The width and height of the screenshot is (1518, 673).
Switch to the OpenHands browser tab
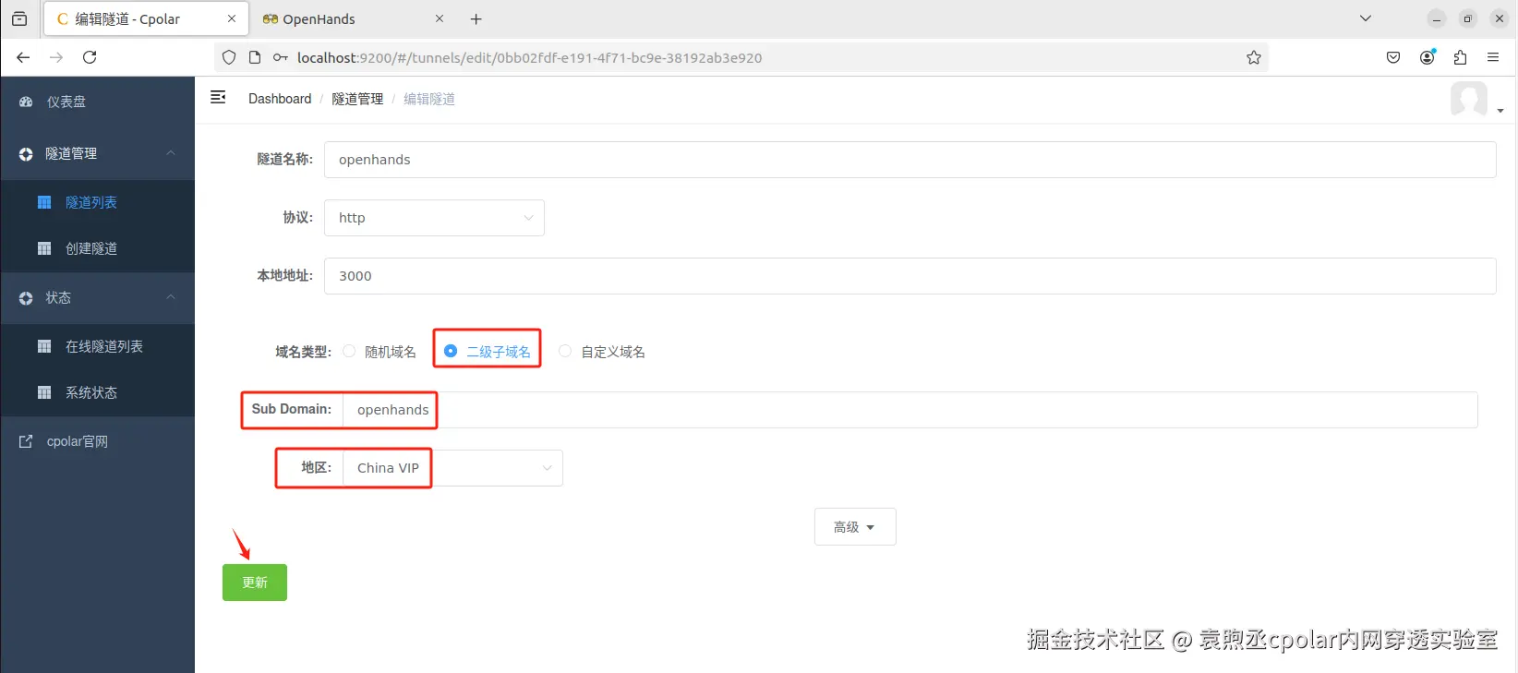coord(353,18)
